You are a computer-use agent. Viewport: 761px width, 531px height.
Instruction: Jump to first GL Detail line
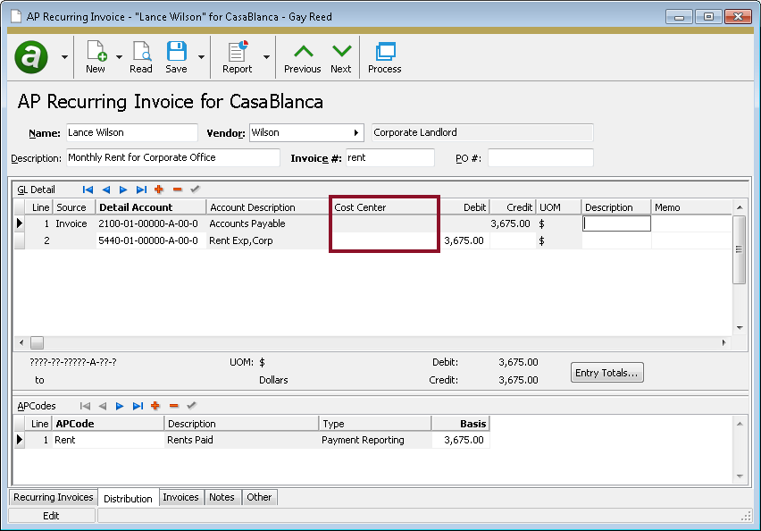tap(88, 190)
